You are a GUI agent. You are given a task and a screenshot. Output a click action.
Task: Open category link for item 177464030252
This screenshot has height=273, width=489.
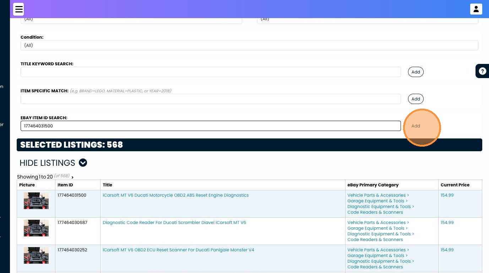point(381,258)
